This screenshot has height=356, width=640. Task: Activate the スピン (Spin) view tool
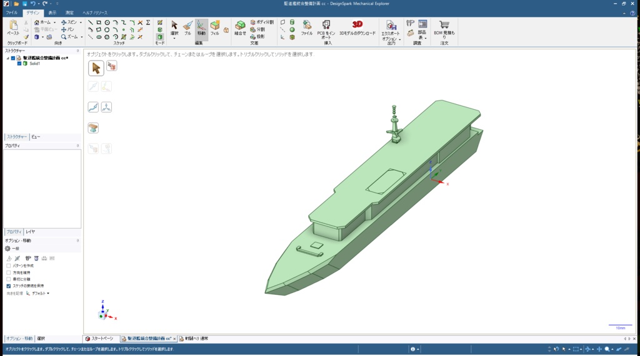(69, 22)
